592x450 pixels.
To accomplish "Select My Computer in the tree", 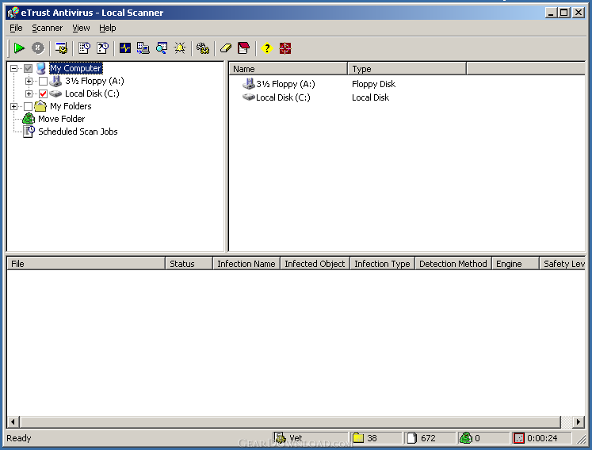I will (x=76, y=68).
